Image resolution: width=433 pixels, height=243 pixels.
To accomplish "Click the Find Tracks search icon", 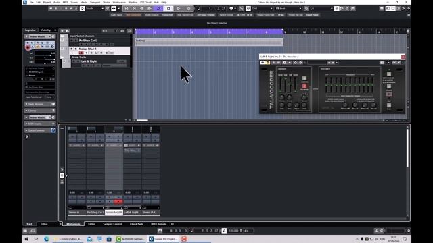I will pyautogui.click(x=129, y=31).
